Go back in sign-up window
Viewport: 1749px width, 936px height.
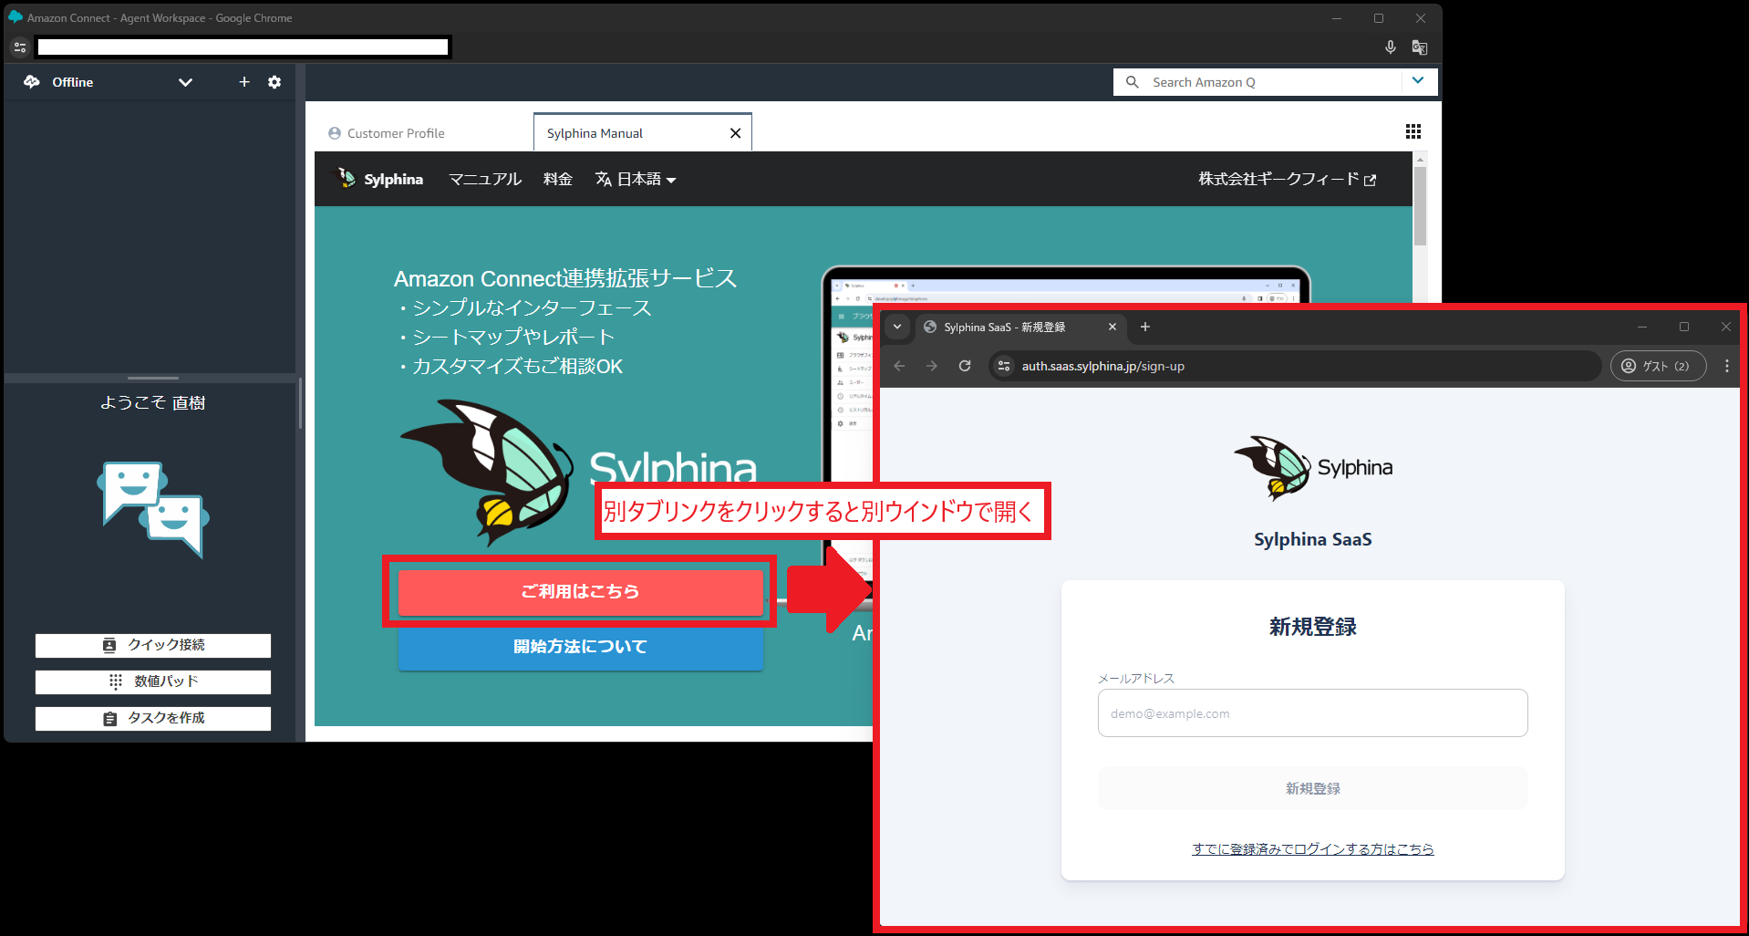pyautogui.click(x=899, y=366)
